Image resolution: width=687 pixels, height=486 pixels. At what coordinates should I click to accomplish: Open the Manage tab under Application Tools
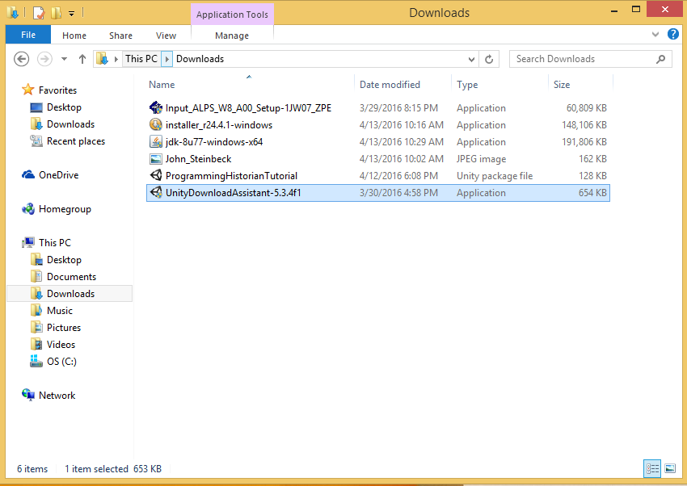(x=232, y=35)
